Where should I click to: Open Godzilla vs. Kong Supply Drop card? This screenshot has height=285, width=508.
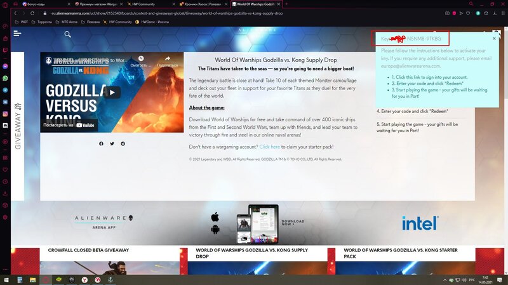coord(258,261)
